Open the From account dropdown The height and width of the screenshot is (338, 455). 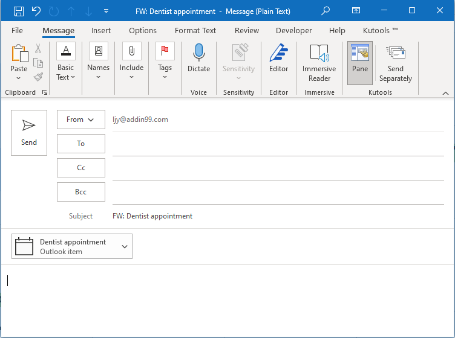81,120
